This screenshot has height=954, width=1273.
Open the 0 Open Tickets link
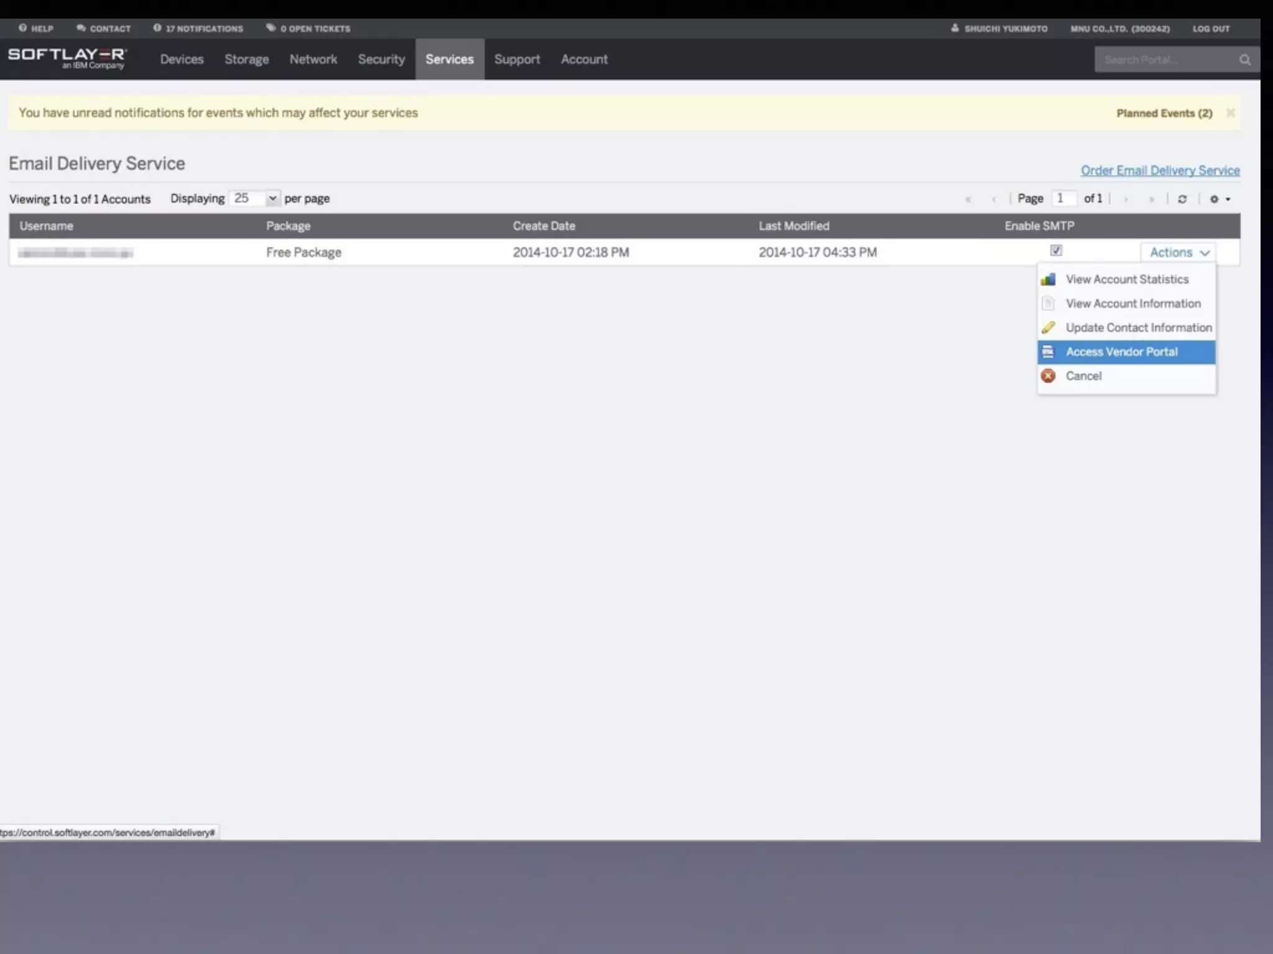(x=308, y=29)
